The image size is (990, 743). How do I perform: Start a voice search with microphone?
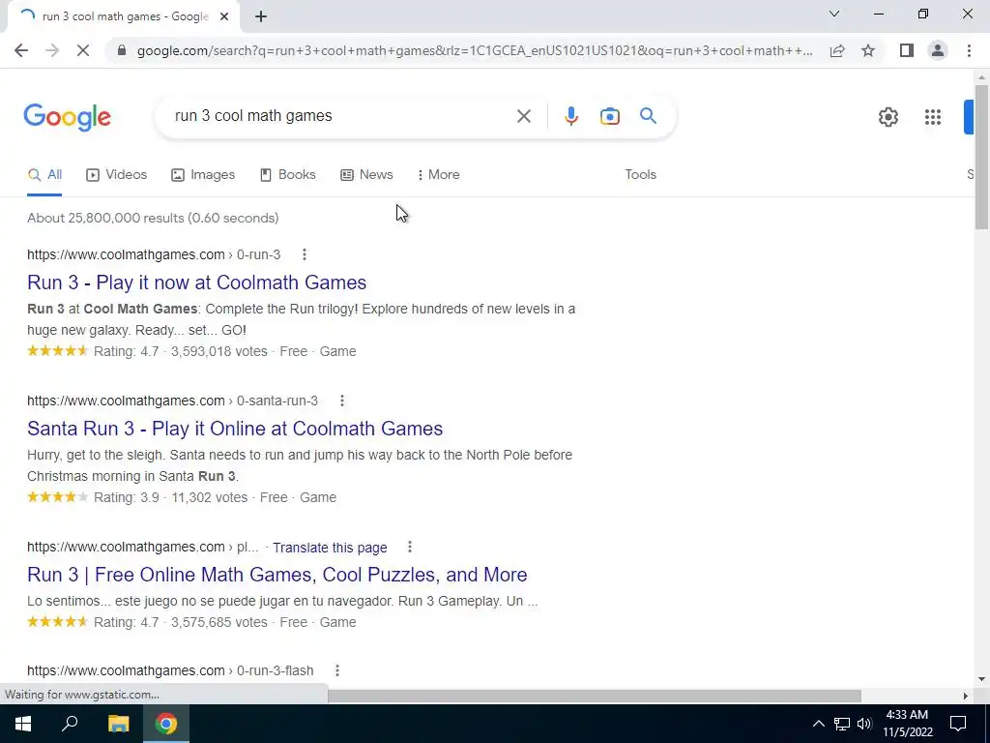click(x=570, y=116)
